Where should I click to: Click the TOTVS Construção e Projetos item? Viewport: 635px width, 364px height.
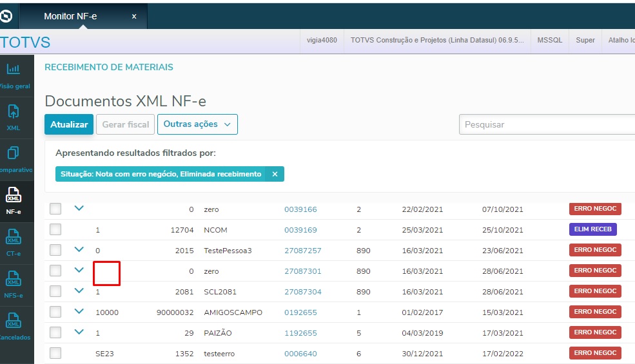437,40
